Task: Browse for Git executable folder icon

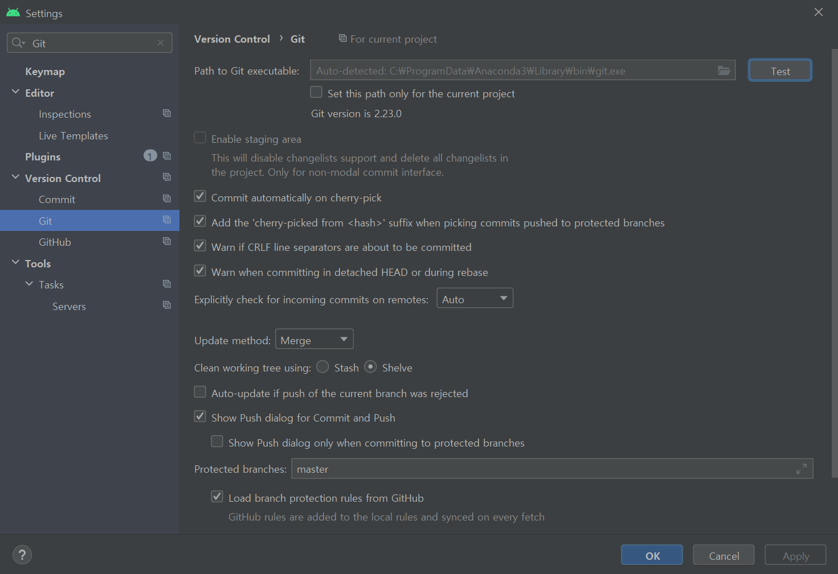Action: 723,71
